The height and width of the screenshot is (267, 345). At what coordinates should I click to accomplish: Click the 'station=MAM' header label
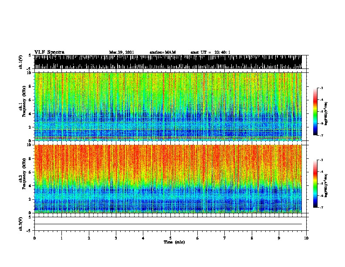coord(162,52)
